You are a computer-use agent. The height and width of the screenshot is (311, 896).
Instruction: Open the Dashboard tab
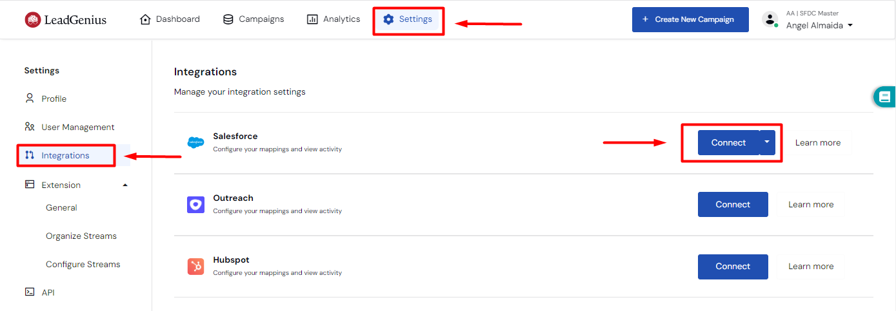(170, 19)
